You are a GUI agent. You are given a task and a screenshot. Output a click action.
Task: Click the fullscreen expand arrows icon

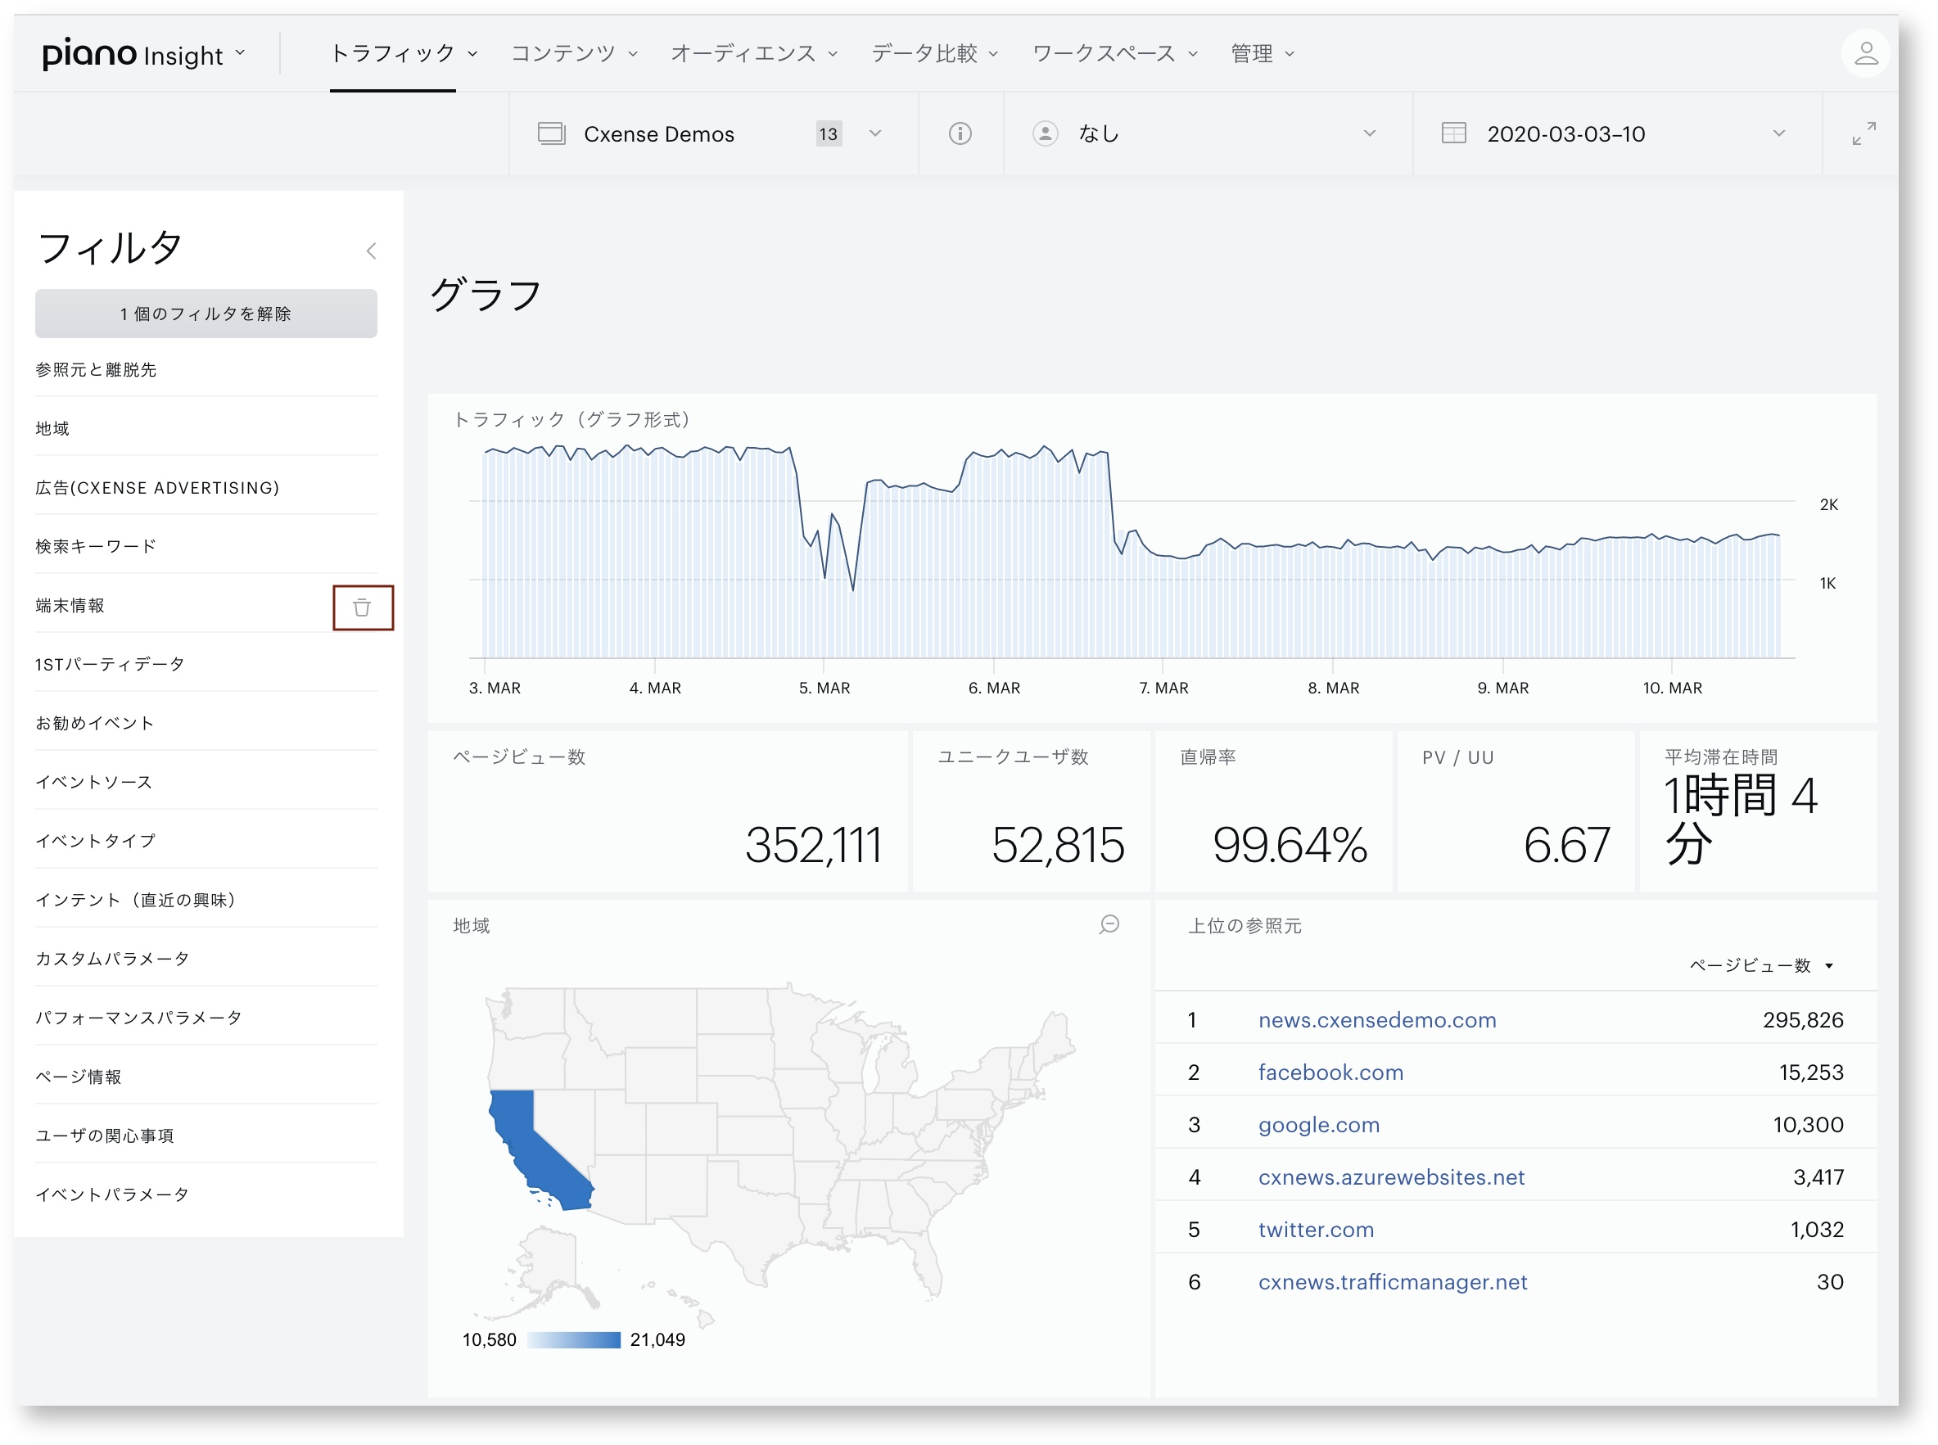point(1863,133)
